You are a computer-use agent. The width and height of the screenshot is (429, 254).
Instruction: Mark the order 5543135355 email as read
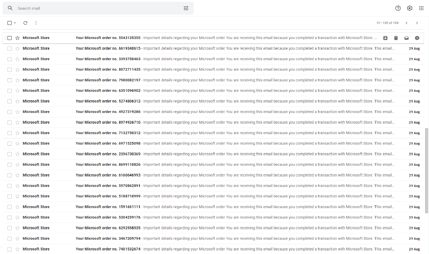pyautogui.click(x=407, y=38)
